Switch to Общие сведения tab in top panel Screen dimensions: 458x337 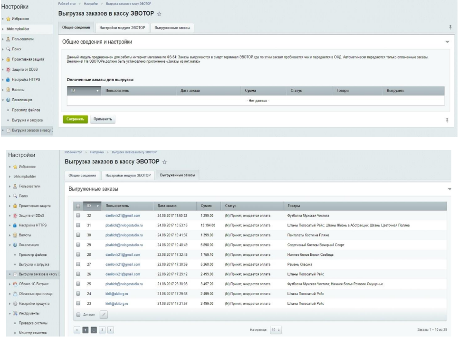76,28
